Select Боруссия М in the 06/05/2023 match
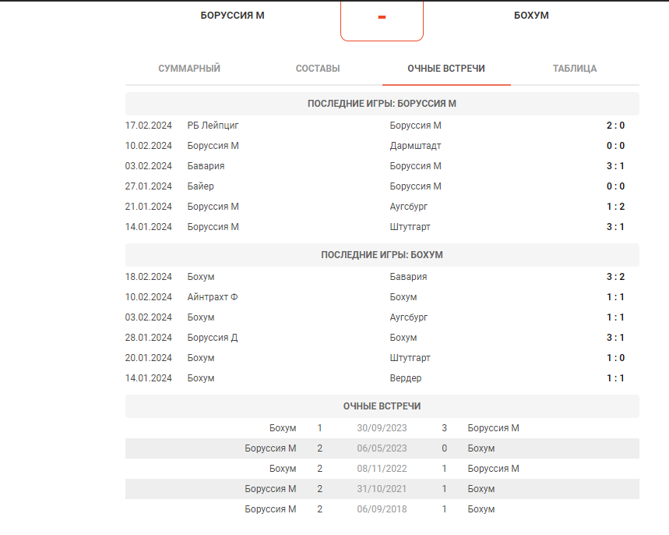The width and height of the screenshot is (669, 535). [270, 448]
